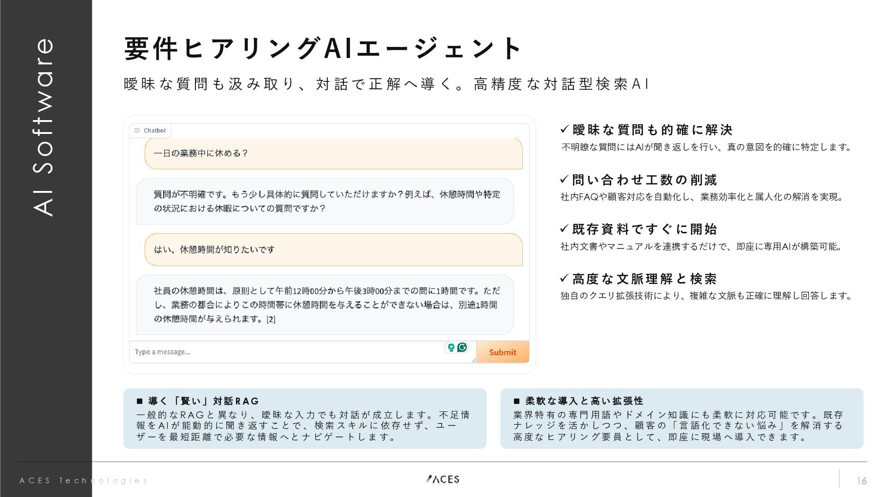
Task: Click the ACES logo in the footer
Action: [442, 479]
